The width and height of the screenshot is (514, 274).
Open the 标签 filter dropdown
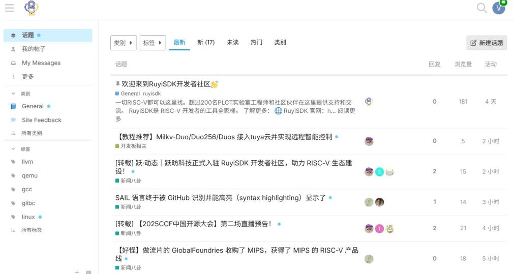point(153,43)
